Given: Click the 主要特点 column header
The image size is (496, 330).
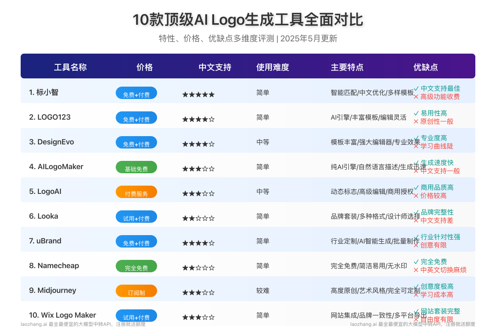Looking at the screenshot, I should 347,67.
